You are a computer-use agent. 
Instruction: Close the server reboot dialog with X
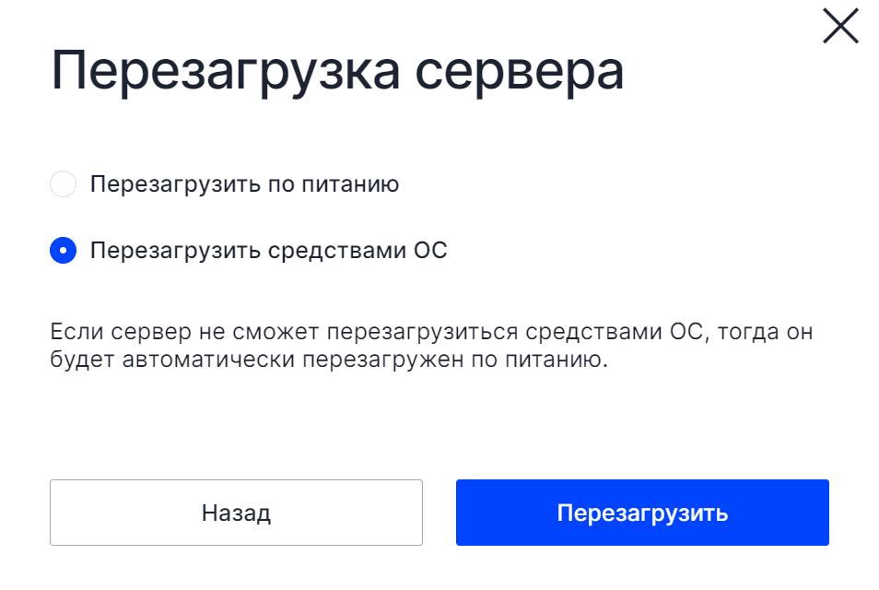tap(840, 26)
